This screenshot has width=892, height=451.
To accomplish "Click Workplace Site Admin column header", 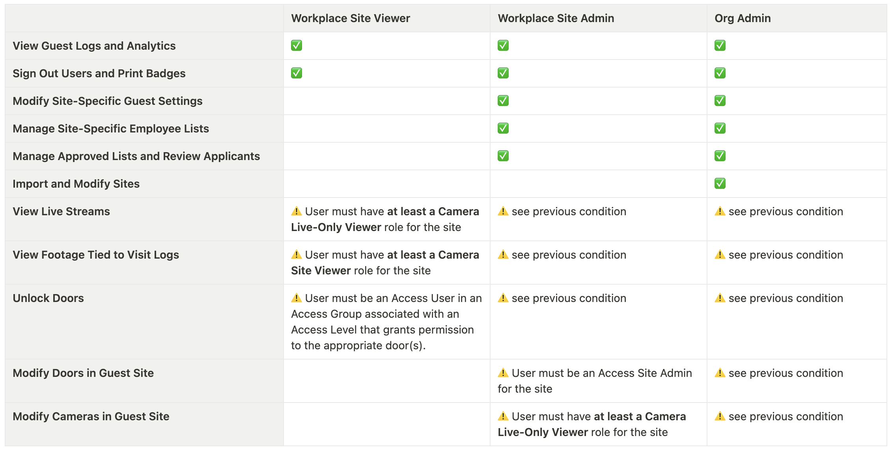I will click(x=556, y=19).
